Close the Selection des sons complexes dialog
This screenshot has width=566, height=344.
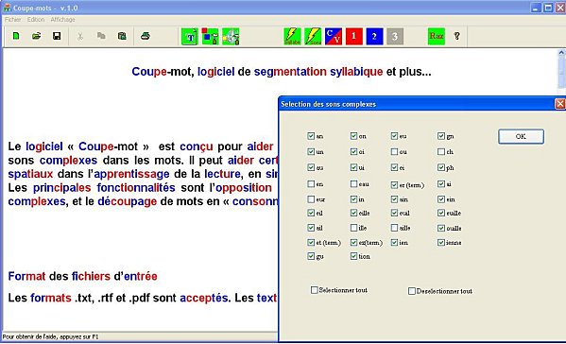coord(560,104)
